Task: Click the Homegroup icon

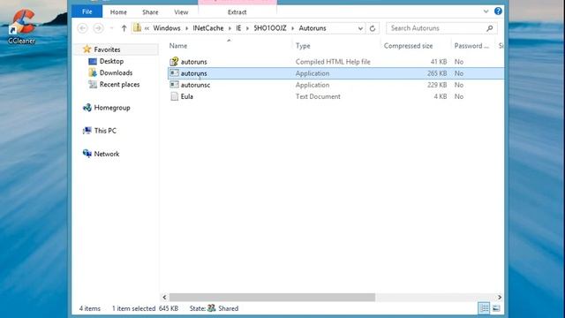Action: (87, 108)
